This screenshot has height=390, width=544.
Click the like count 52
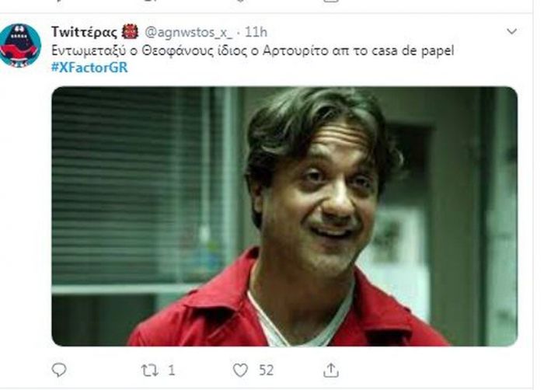266,371
